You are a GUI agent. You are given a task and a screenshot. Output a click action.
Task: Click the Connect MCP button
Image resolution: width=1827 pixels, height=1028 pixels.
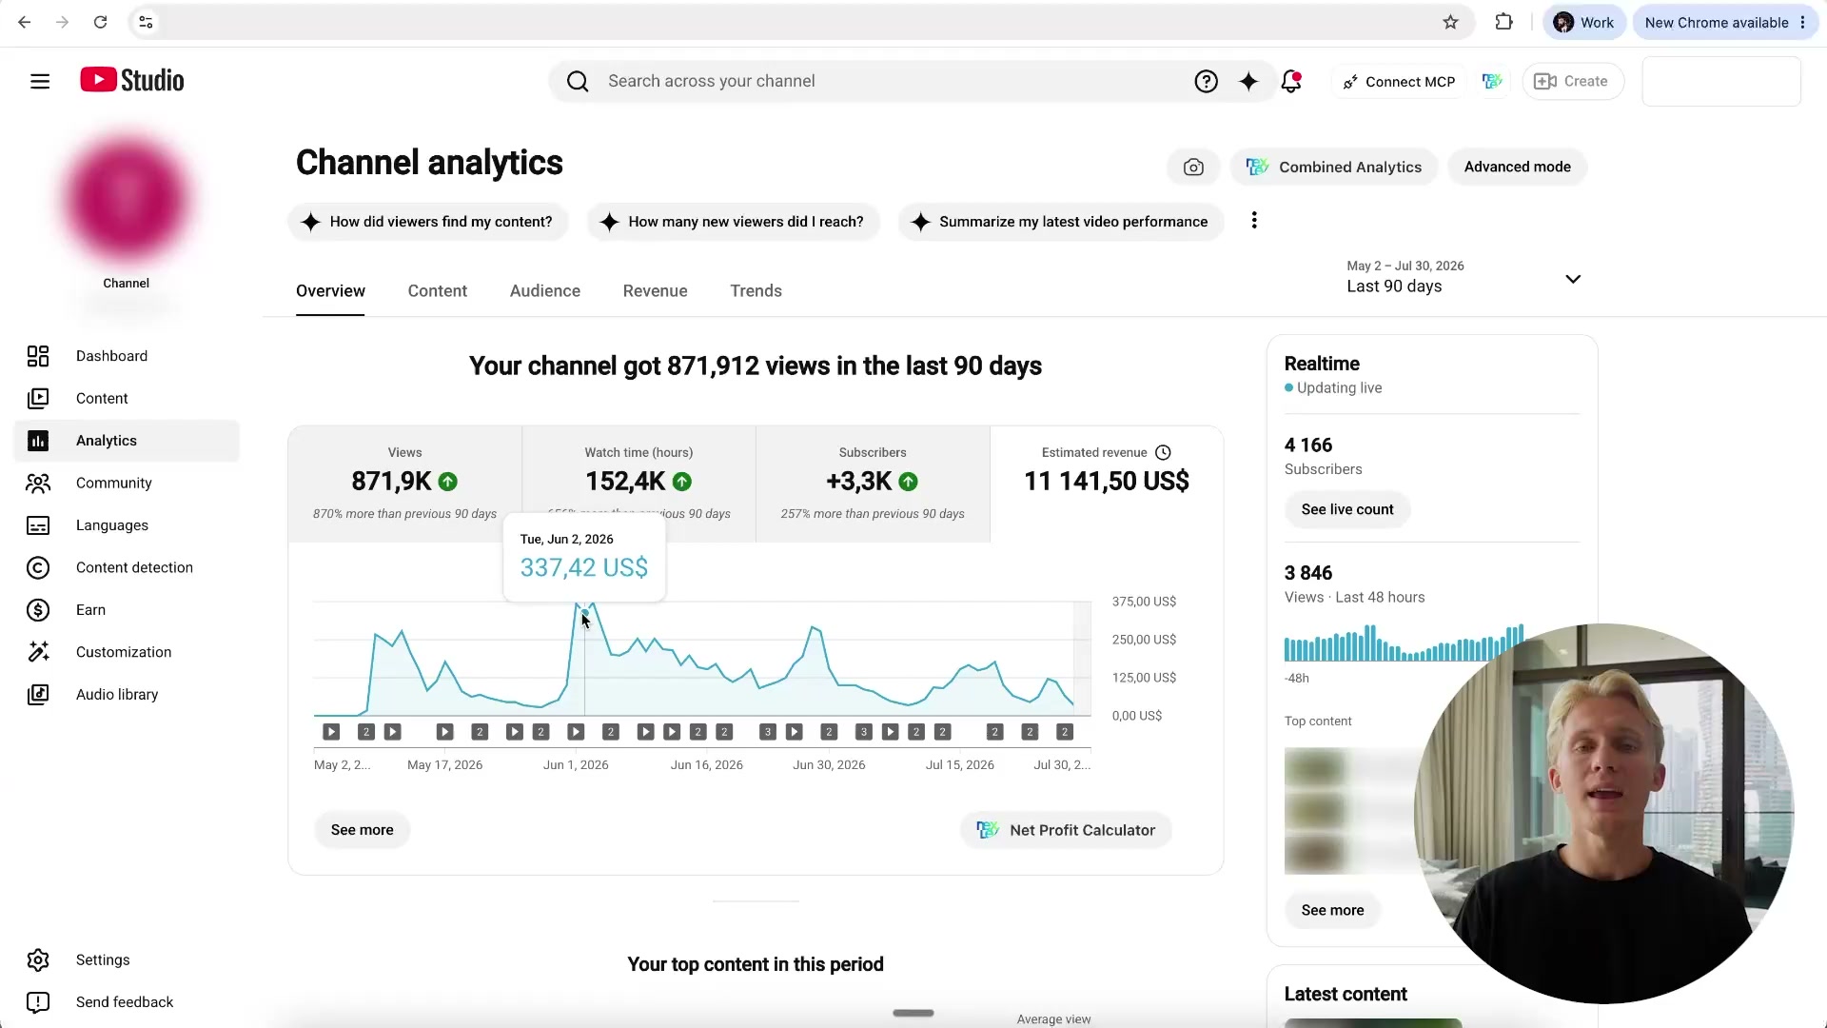click(x=1399, y=82)
